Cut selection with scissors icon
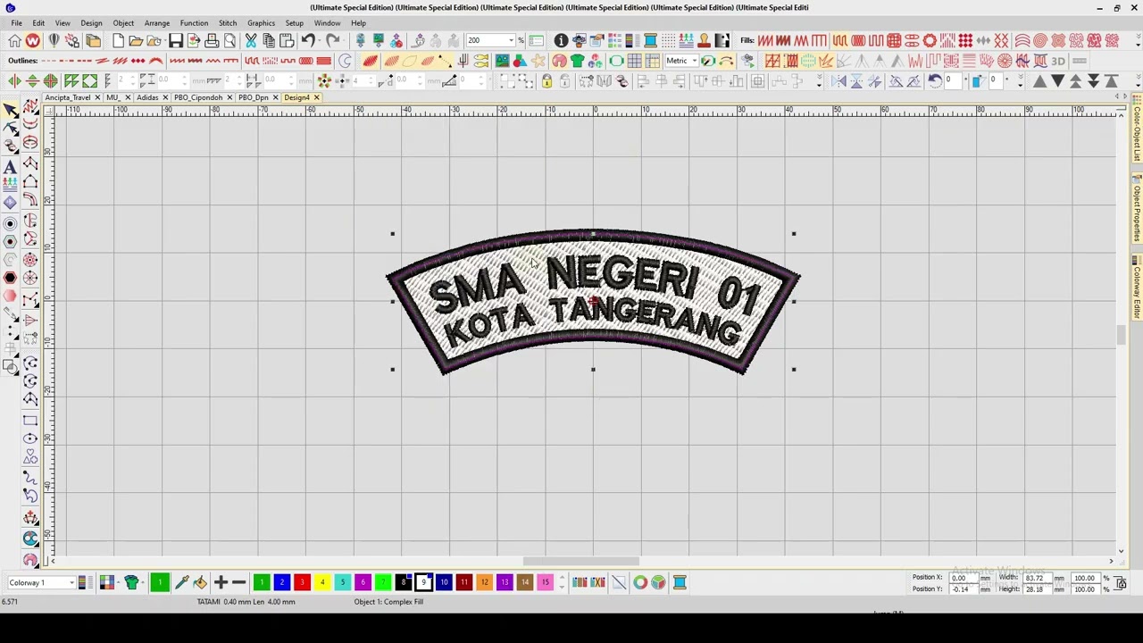Screen dimensions: 1143x643 [x=251, y=41]
